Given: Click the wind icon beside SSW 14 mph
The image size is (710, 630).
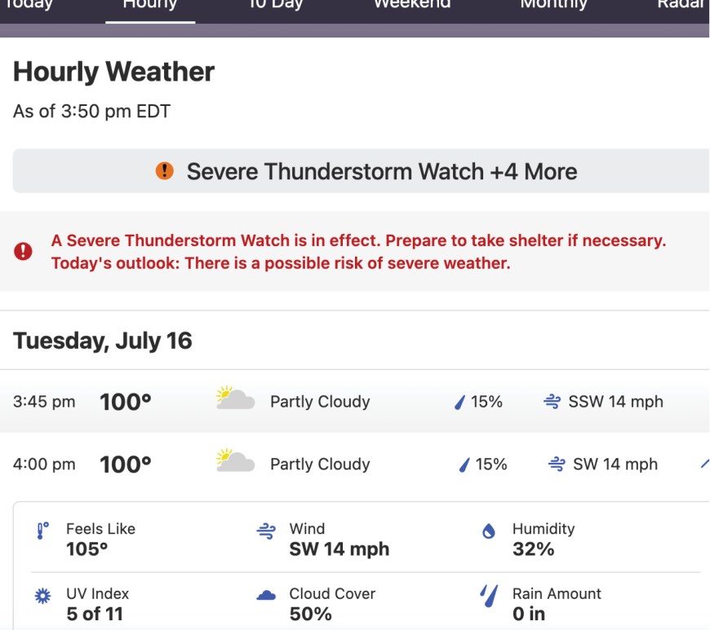Looking at the screenshot, I should point(552,402).
